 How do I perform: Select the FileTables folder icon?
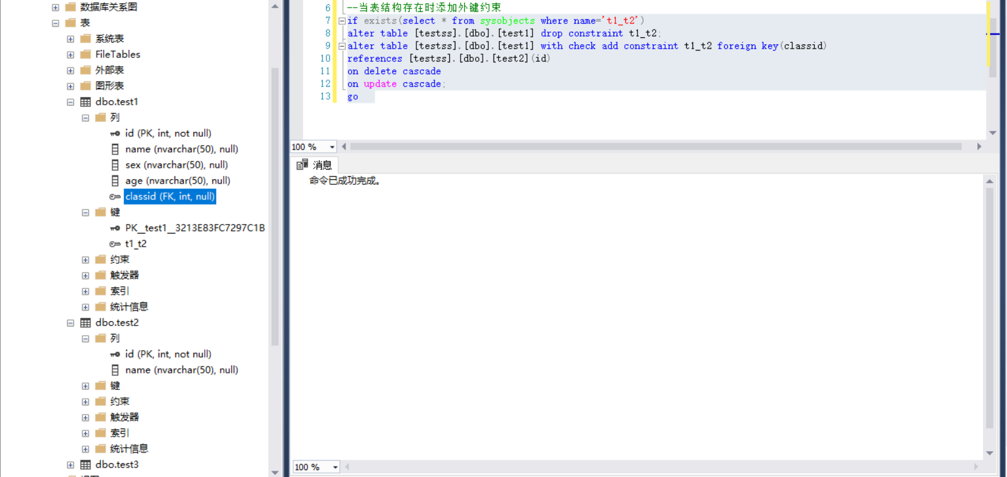tap(86, 54)
